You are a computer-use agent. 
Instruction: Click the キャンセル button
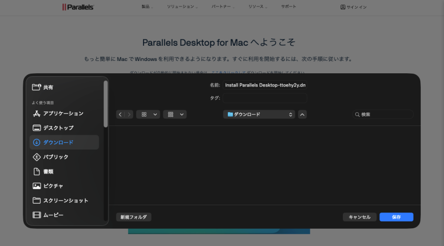pyautogui.click(x=360, y=217)
